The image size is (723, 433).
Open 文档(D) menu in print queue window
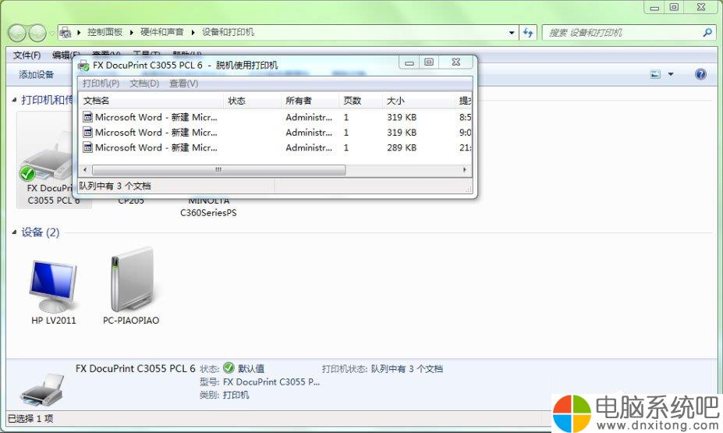tap(144, 83)
